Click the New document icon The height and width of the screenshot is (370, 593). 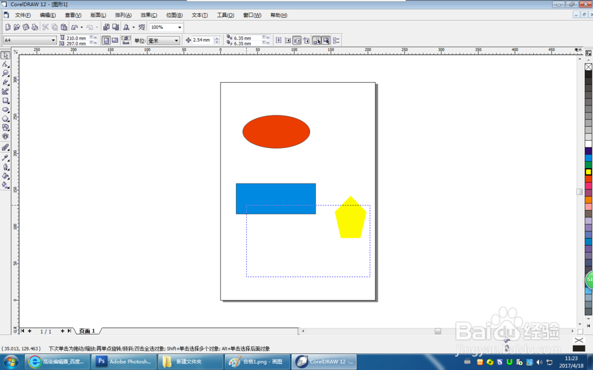click(x=8, y=27)
